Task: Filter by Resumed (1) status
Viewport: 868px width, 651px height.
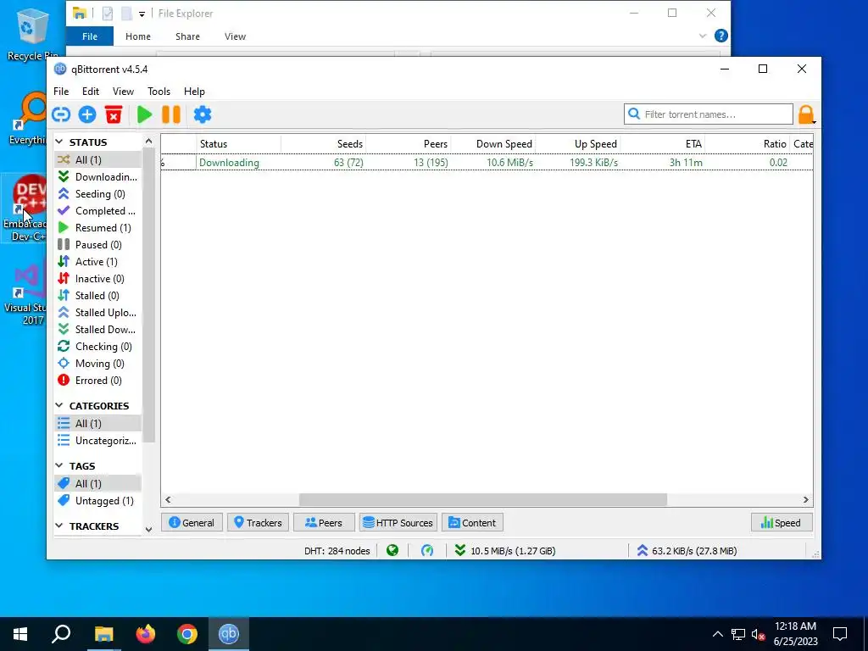Action: (97, 227)
